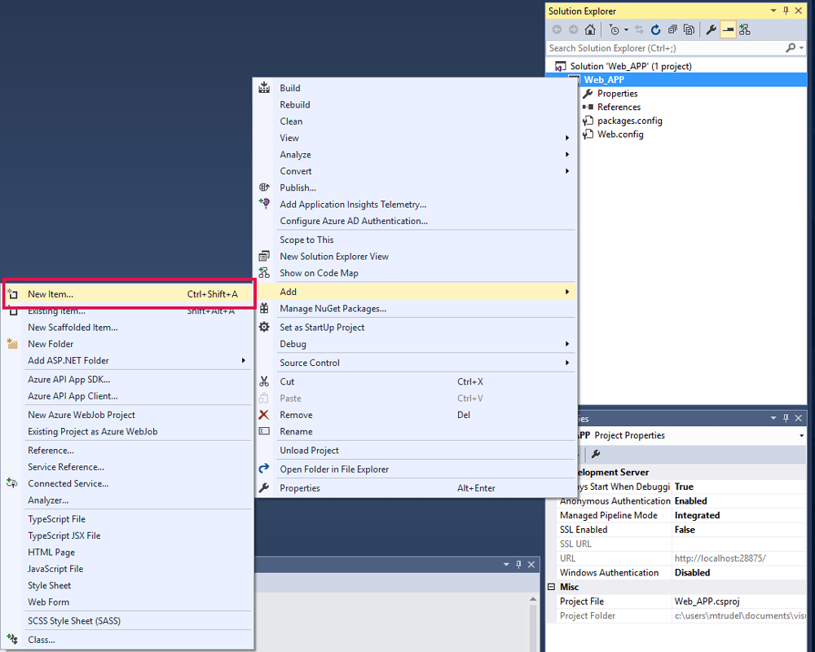The height and width of the screenshot is (652, 815).
Task: Open Solution Explorer search options dropdown
Action: (801, 48)
